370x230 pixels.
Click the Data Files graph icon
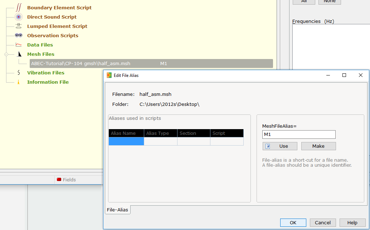point(19,45)
